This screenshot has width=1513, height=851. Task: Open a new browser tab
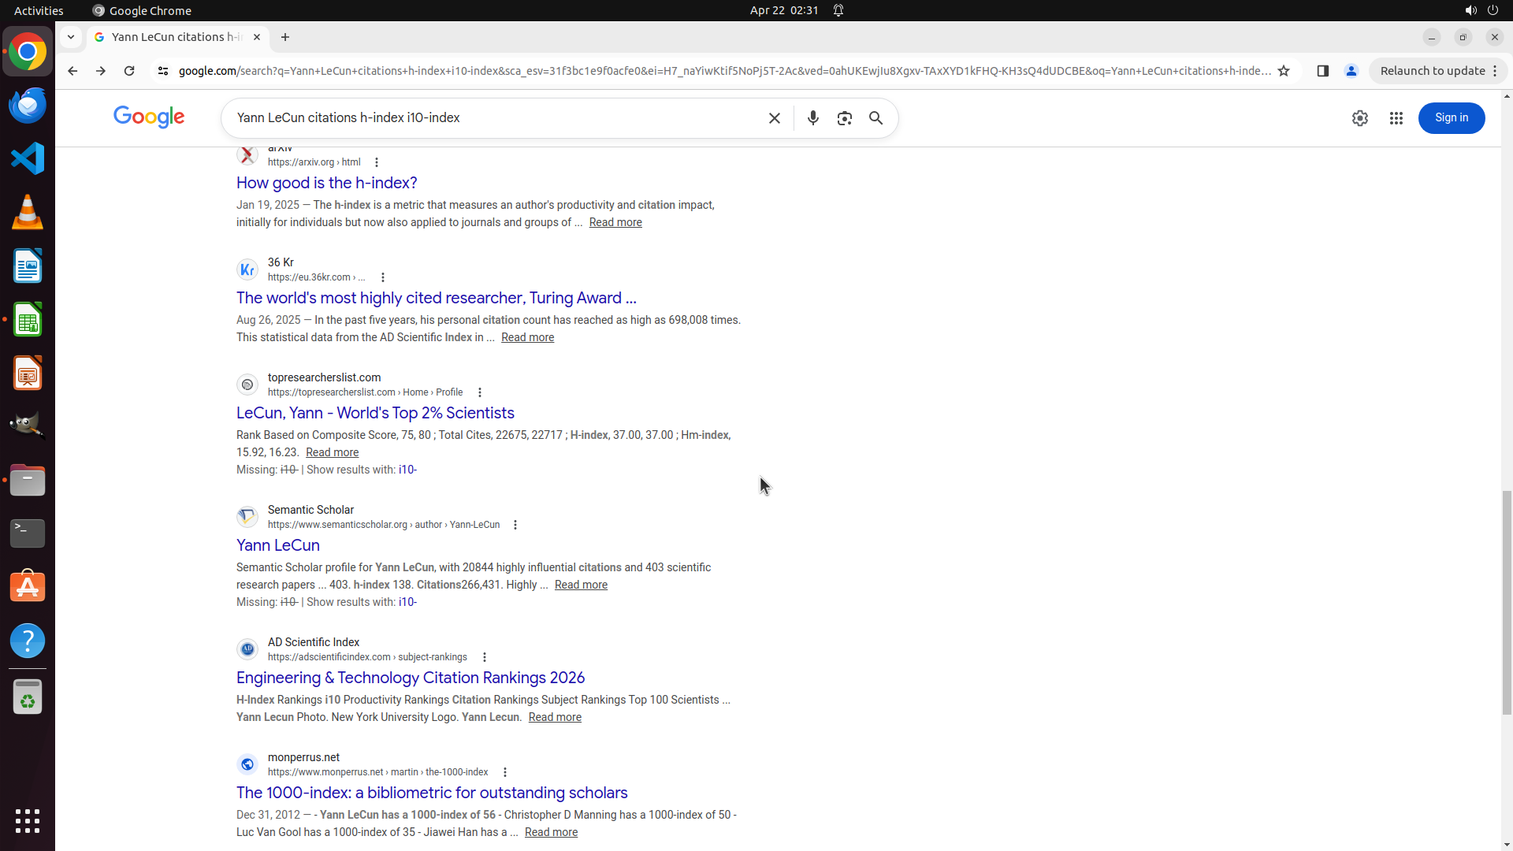pos(285,37)
